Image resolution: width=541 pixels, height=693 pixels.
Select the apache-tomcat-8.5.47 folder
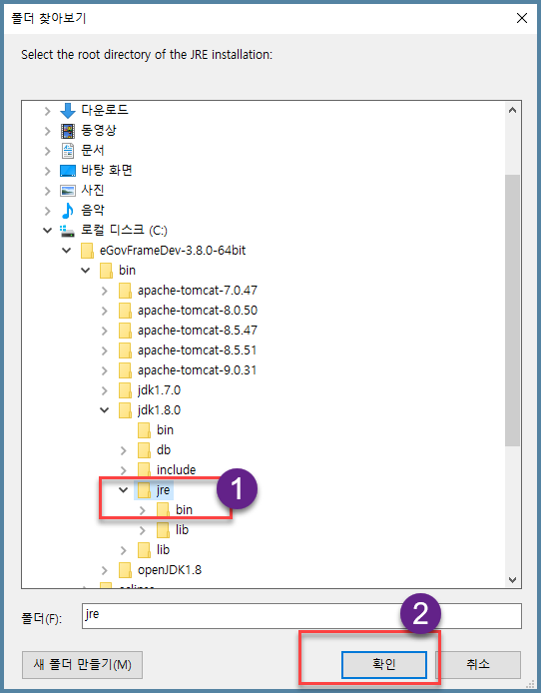(198, 331)
